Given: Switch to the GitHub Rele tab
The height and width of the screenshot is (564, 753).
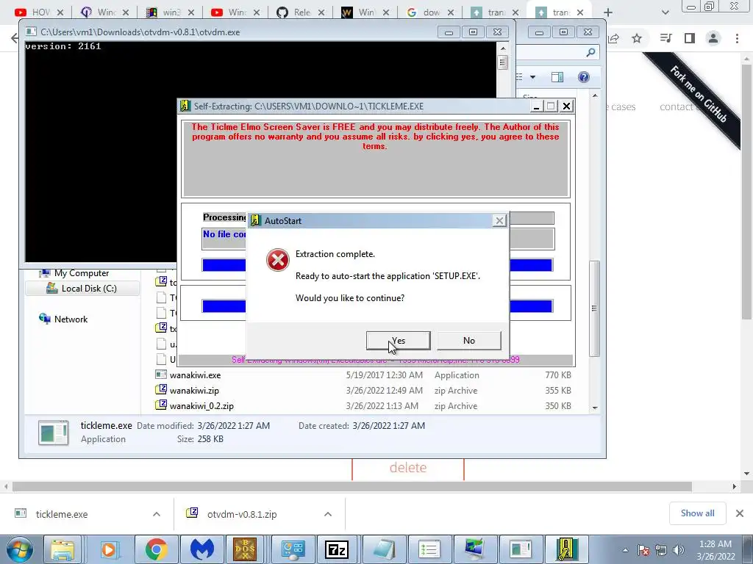Looking at the screenshot, I should coord(300,12).
